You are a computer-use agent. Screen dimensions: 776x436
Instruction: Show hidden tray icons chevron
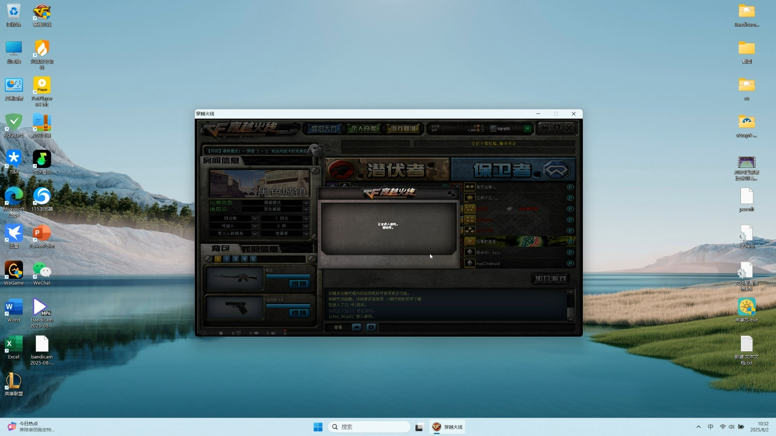pyautogui.click(x=698, y=427)
